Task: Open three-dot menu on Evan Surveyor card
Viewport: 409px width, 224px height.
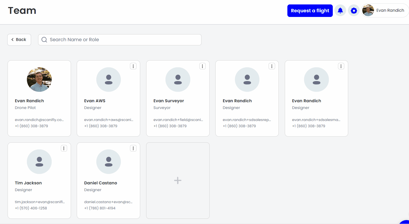Action: coord(202,66)
